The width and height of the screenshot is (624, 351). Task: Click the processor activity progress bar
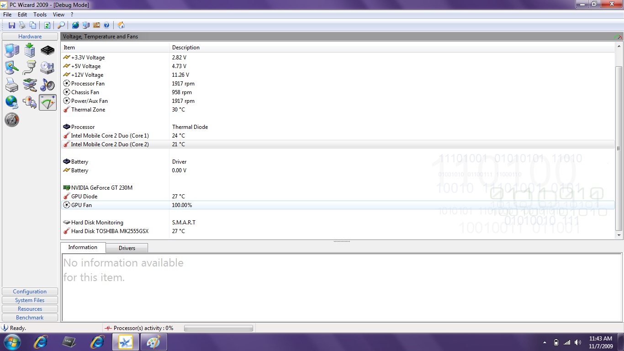tap(218, 328)
